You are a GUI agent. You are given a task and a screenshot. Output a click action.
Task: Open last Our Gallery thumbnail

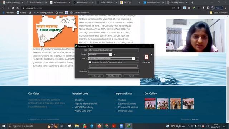click(x=188, y=104)
